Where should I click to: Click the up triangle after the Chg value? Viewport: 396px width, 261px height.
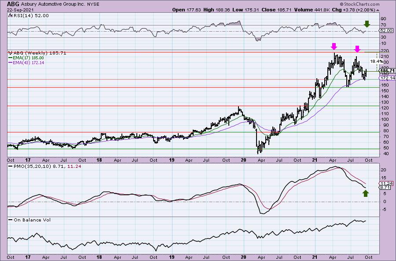coord(378,10)
